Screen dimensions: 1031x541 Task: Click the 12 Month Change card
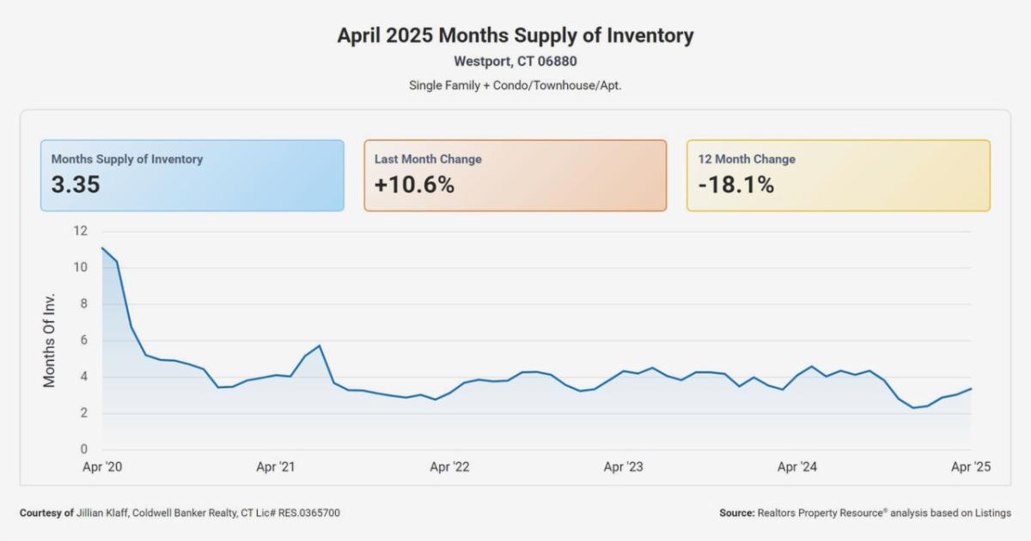(x=838, y=175)
